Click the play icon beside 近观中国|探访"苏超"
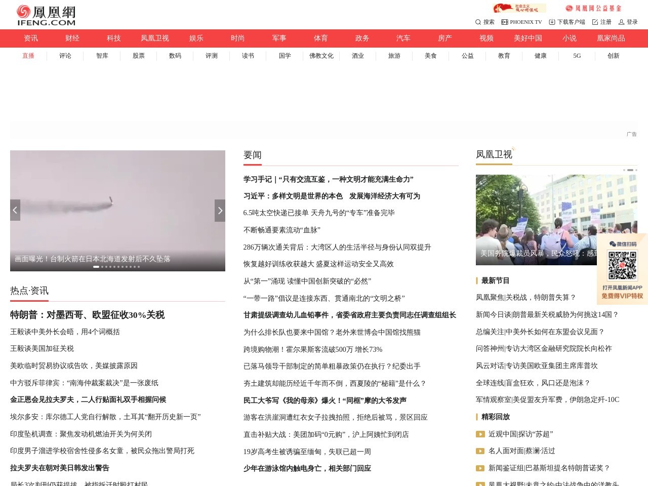This screenshot has height=486, width=648. 479,434
